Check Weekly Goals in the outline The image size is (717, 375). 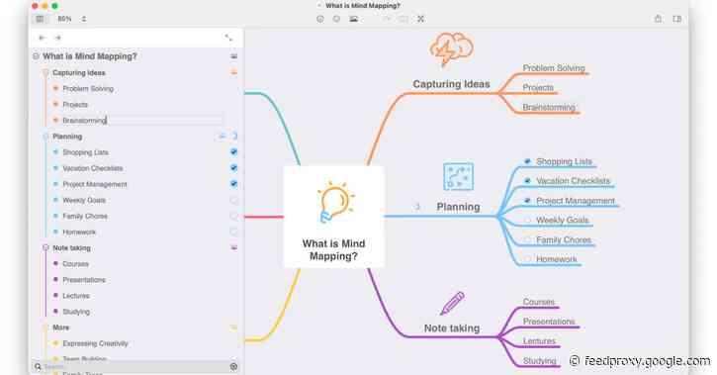234,200
